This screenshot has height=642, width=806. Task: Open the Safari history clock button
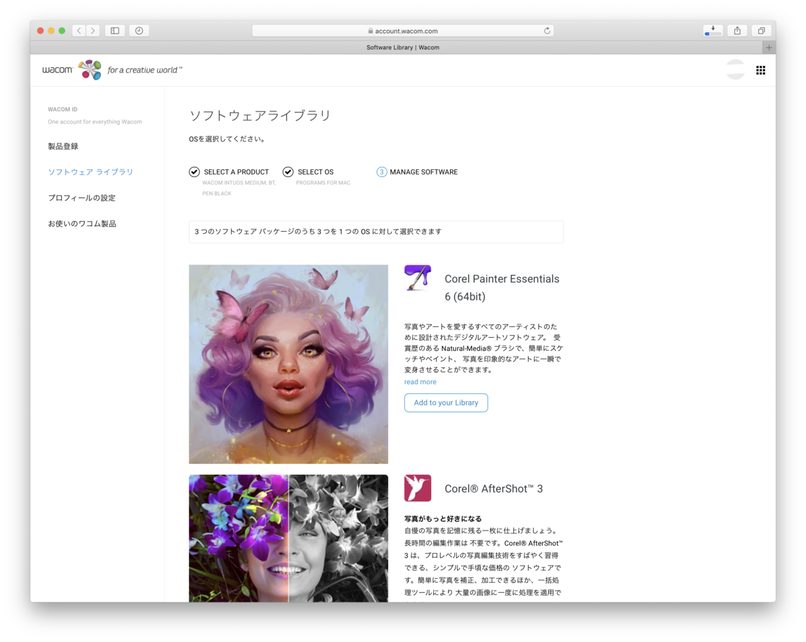coord(139,30)
